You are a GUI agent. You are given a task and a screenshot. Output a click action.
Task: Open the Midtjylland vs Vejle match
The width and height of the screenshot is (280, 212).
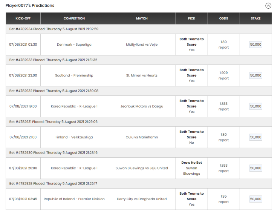142,45
